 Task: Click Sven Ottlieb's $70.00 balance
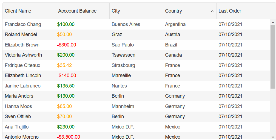64,116
